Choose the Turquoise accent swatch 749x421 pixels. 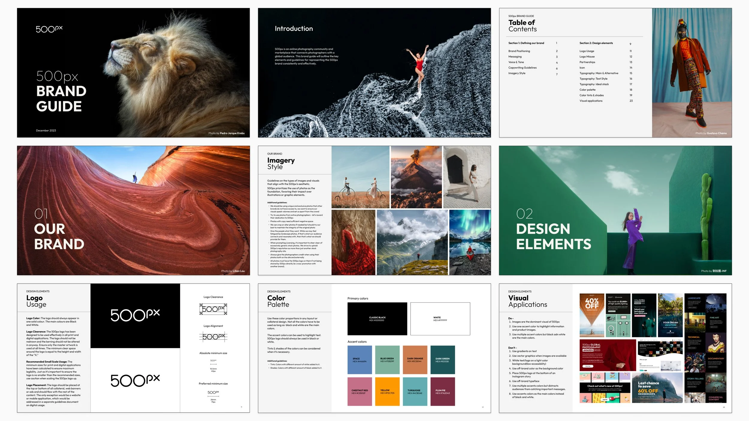pyautogui.click(x=415, y=391)
